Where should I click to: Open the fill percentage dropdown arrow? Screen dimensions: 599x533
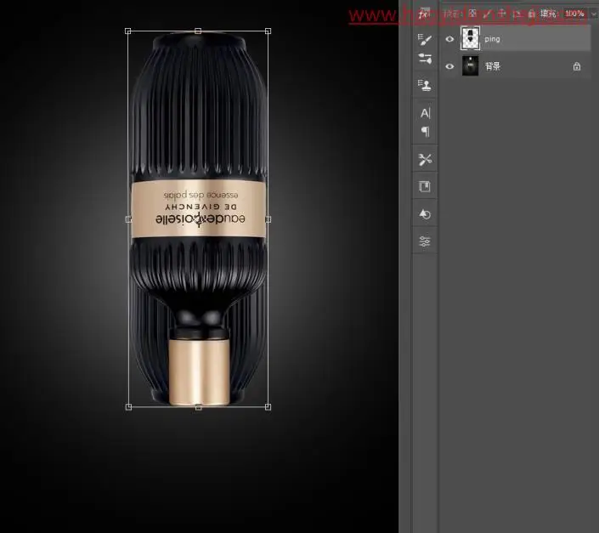594,14
